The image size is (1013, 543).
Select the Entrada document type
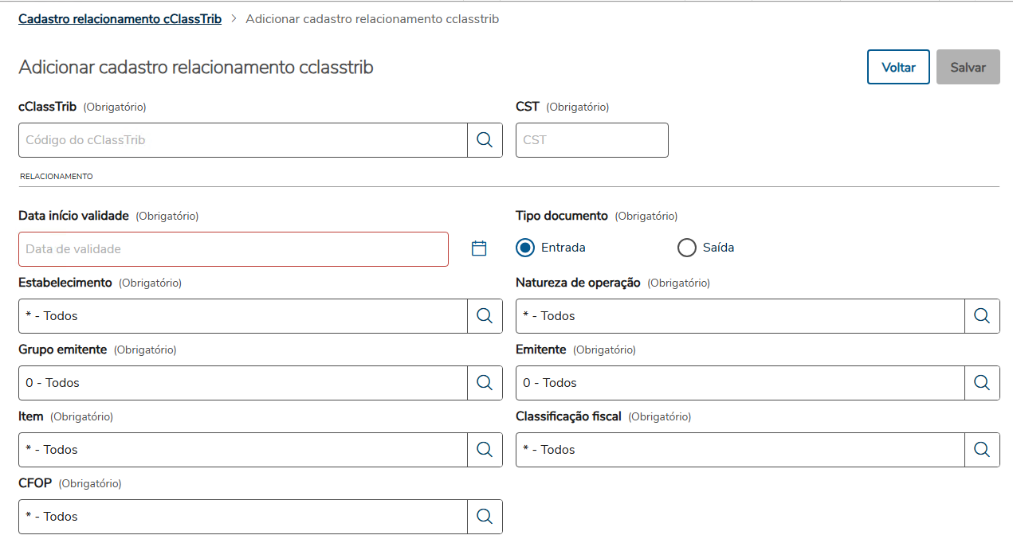point(525,248)
